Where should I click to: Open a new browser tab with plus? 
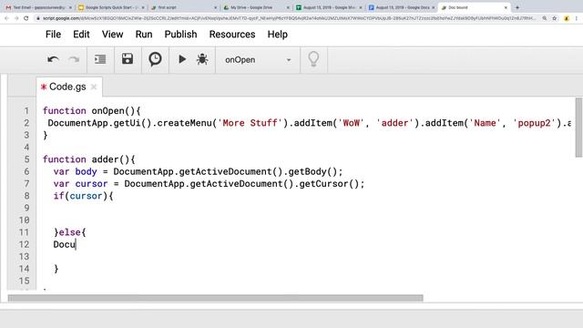tap(517, 7)
